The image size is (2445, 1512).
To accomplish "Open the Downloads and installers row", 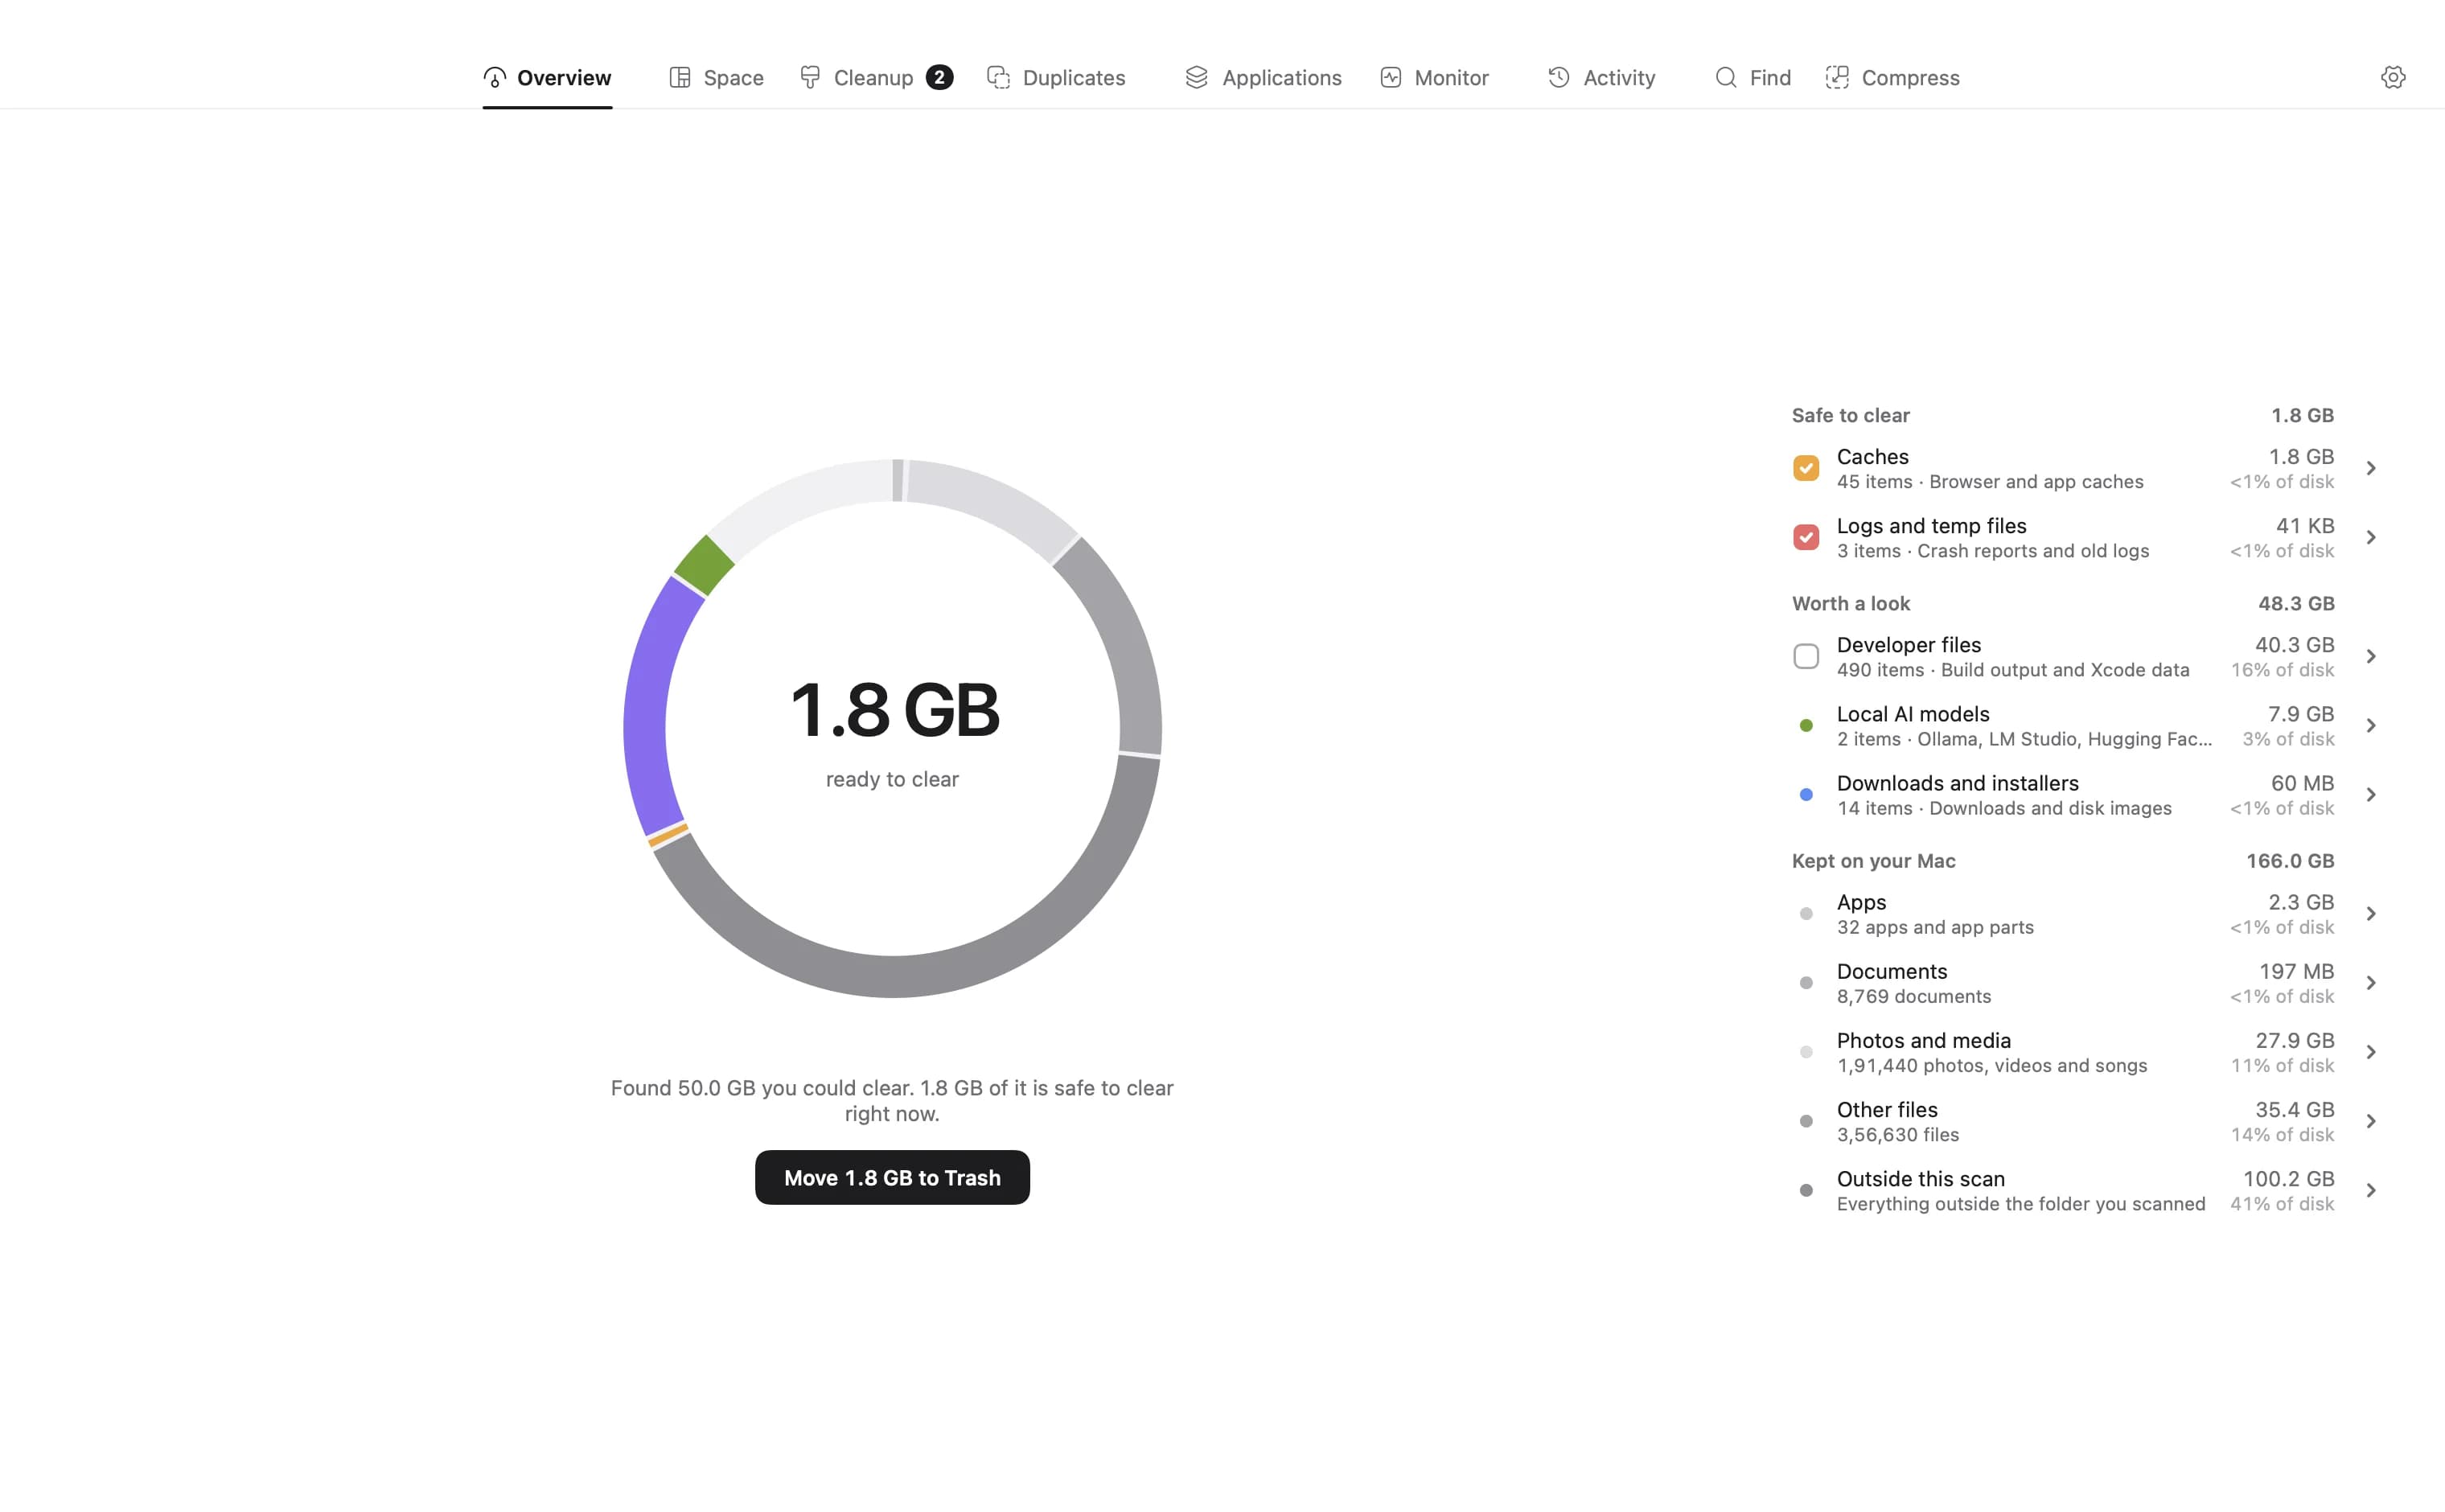I will (2085, 795).
